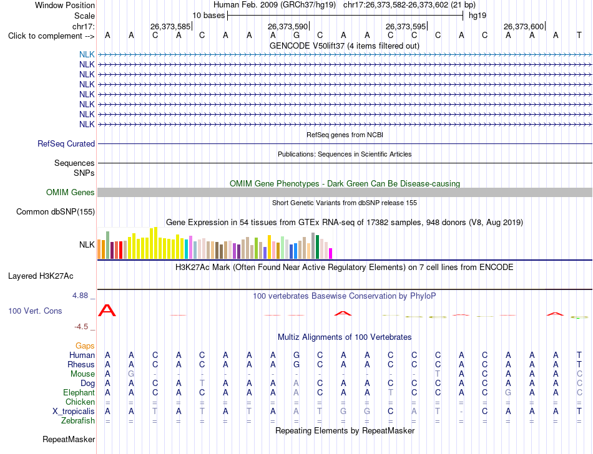
Task: Click position marker 26,373,585
Action: click(170, 26)
